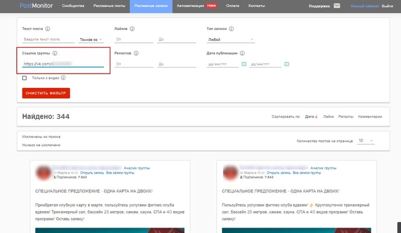Sort results by Комментарии

click(370, 116)
